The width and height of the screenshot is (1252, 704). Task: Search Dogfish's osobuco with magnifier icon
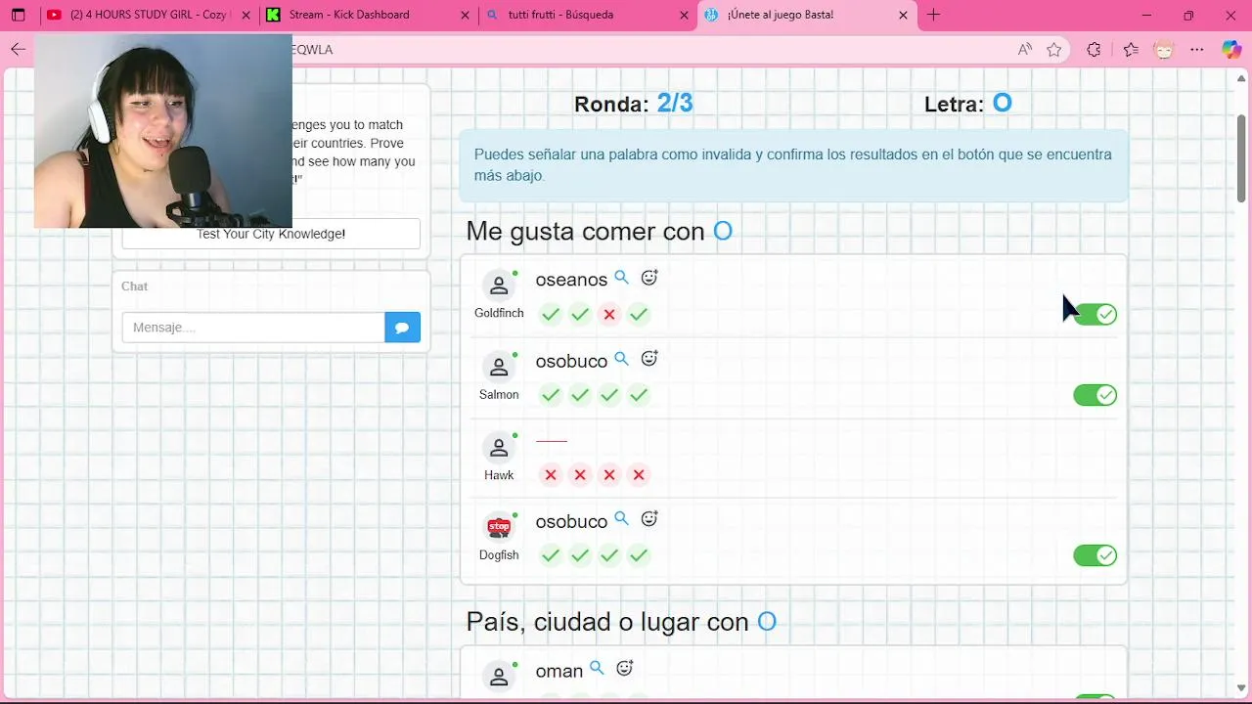621,519
